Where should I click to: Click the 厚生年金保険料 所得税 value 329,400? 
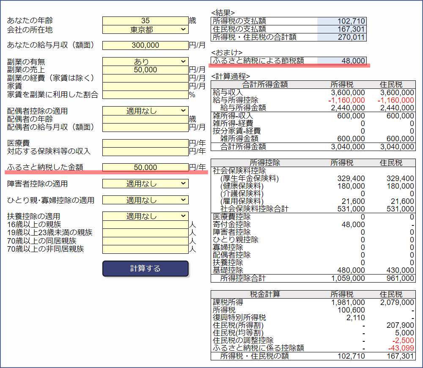click(351, 179)
